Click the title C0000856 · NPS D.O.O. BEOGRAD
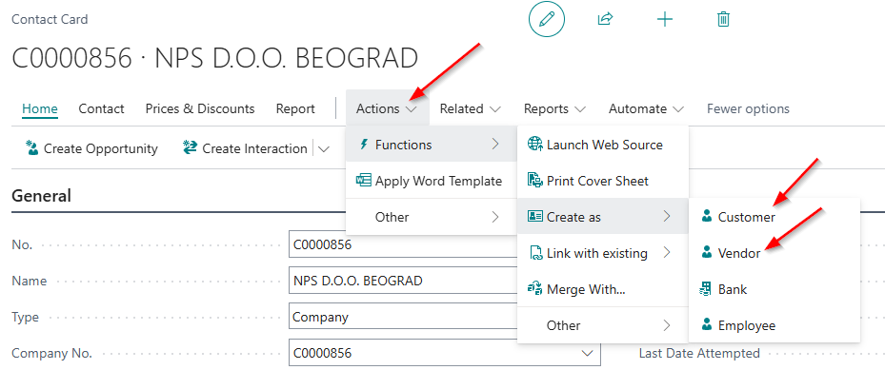 click(215, 58)
